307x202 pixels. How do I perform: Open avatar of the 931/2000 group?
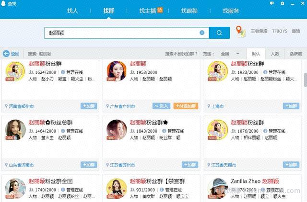point(117,189)
